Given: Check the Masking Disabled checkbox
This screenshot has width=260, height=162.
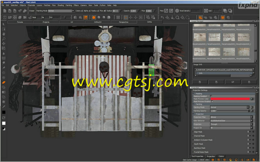Looking at the screenshot, I should (211, 96).
